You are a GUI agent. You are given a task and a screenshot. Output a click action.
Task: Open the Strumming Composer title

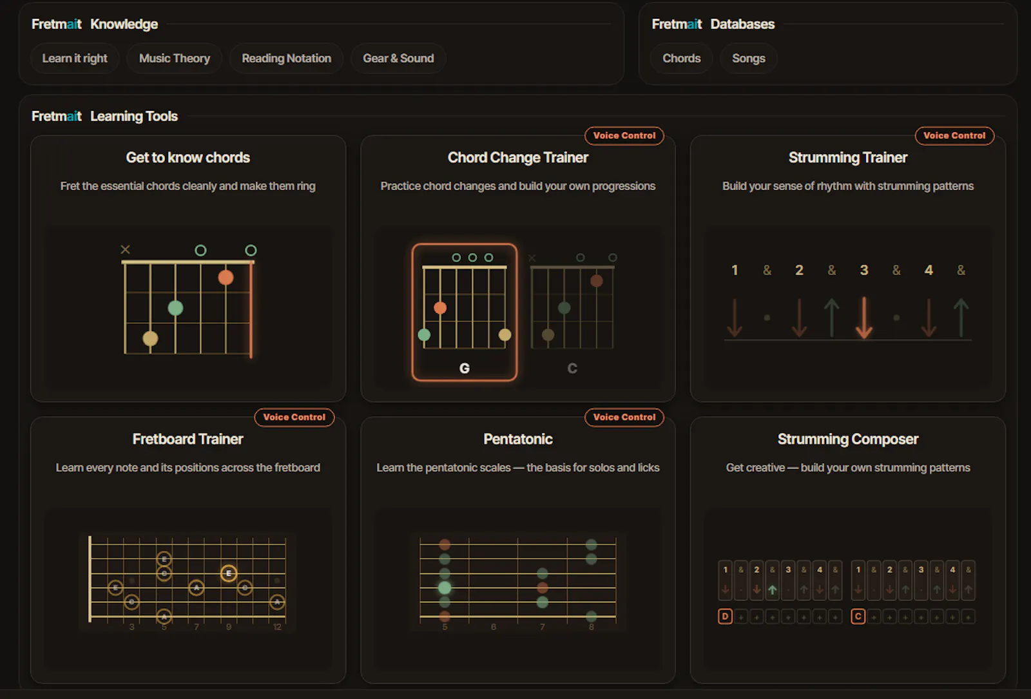click(848, 439)
